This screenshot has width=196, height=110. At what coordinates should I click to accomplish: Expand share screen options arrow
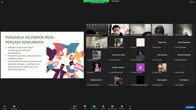(98, 106)
